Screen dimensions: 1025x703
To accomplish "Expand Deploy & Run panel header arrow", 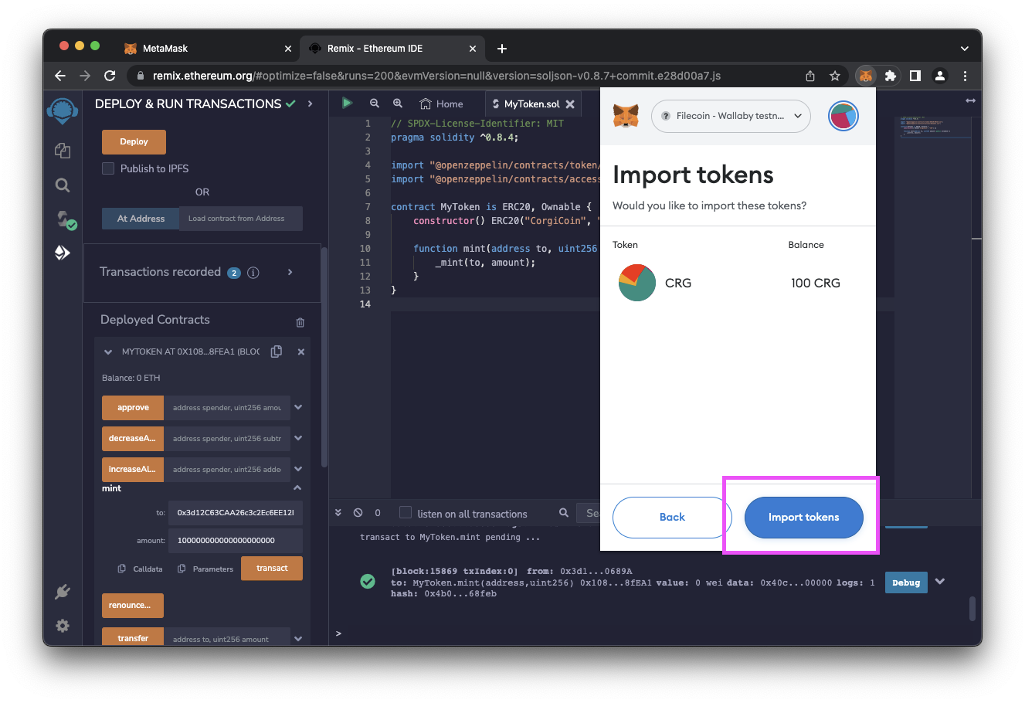I will [x=311, y=104].
